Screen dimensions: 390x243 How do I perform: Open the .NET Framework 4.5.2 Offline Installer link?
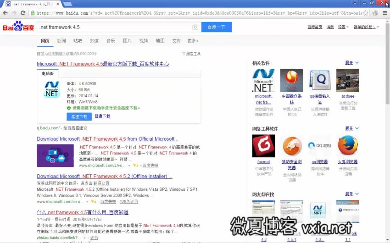pyautogui.click(x=105, y=176)
